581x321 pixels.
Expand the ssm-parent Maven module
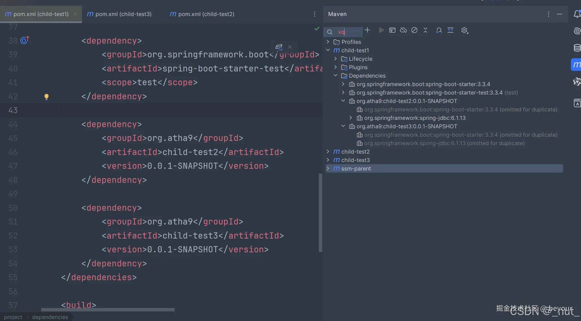tap(328, 169)
